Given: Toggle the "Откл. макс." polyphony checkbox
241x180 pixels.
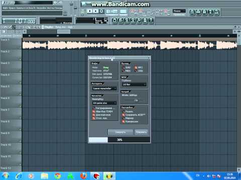Looking at the screenshot, I should [x=94, y=118].
